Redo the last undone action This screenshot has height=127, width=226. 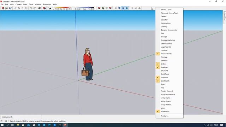tap(35, 8)
